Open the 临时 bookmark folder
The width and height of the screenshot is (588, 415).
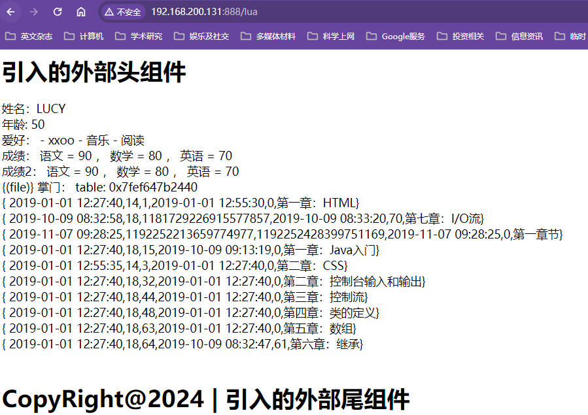pos(570,37)
